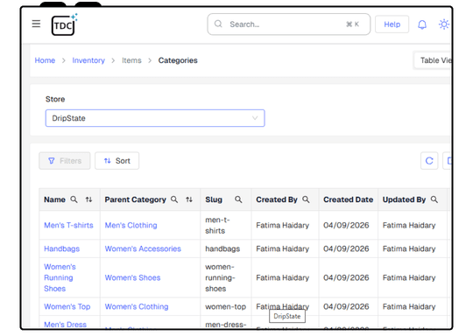This screenshot has width=473, height=336.
Task: Open the Help button
Action: point(392,24)
